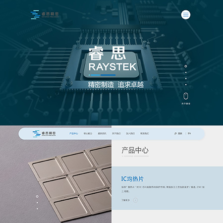Select the third product carousel dot
223x223 pixels.
37,209
